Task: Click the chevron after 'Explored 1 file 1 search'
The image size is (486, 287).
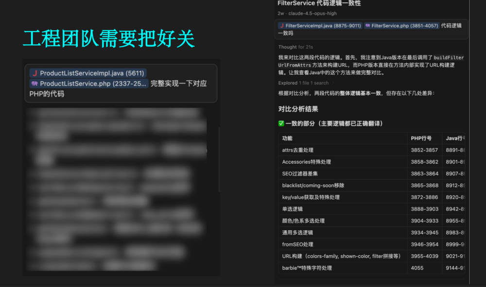Action: click(333, 83)
